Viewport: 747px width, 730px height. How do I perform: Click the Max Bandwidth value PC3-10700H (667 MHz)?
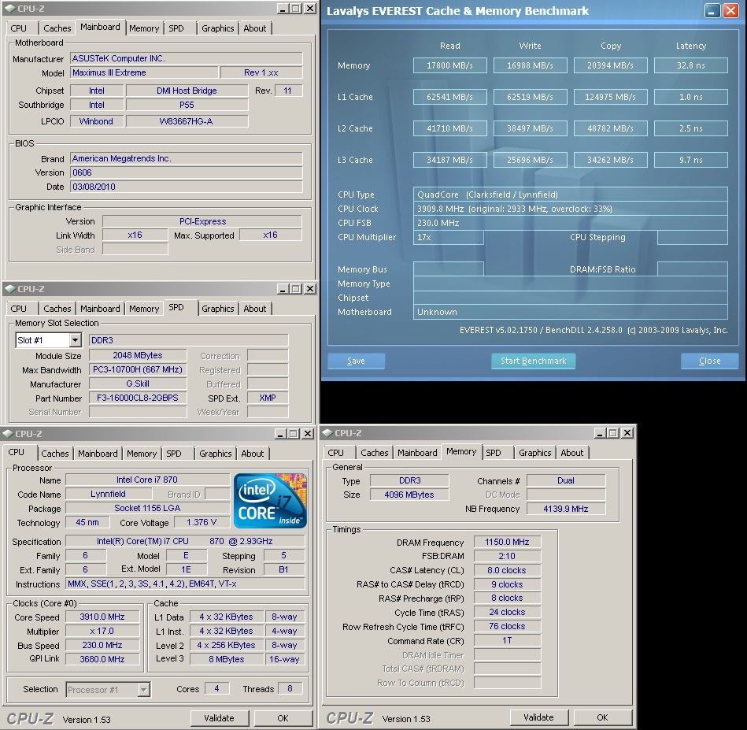point(138,369)
